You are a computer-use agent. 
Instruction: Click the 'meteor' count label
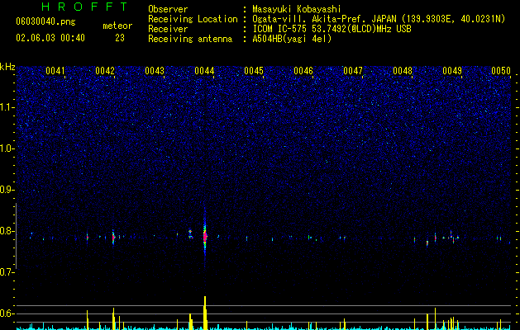point(117,26)
